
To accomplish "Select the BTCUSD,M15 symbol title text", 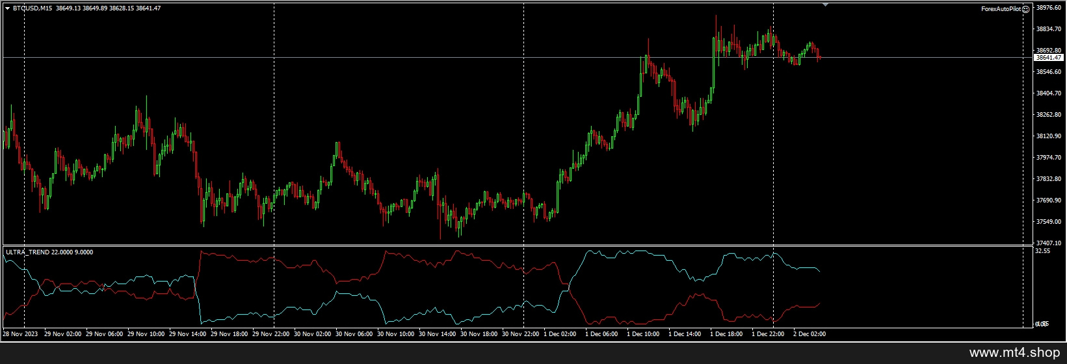I will (x=33, y=8).
